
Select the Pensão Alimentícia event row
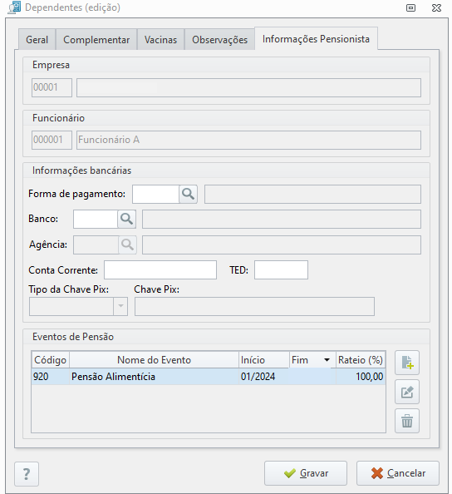[209, 377]
